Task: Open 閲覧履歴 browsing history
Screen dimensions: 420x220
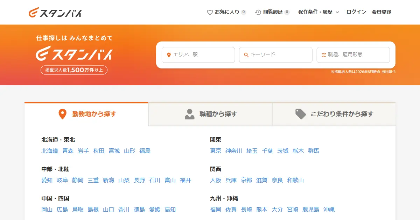Action: point(273,12)
